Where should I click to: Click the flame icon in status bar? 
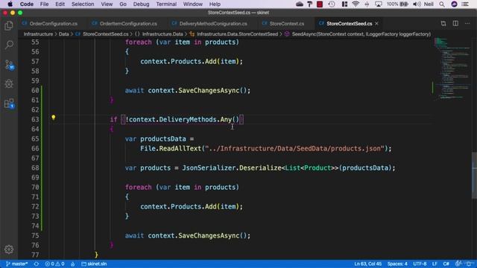point(73,264)
